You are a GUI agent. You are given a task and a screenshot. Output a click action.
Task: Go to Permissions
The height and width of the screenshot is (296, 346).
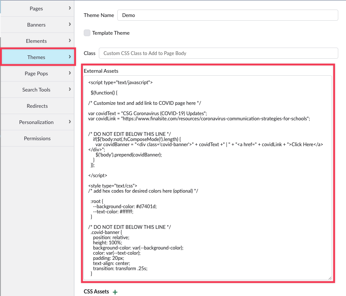pyautogui.click(x=37, y=138)
